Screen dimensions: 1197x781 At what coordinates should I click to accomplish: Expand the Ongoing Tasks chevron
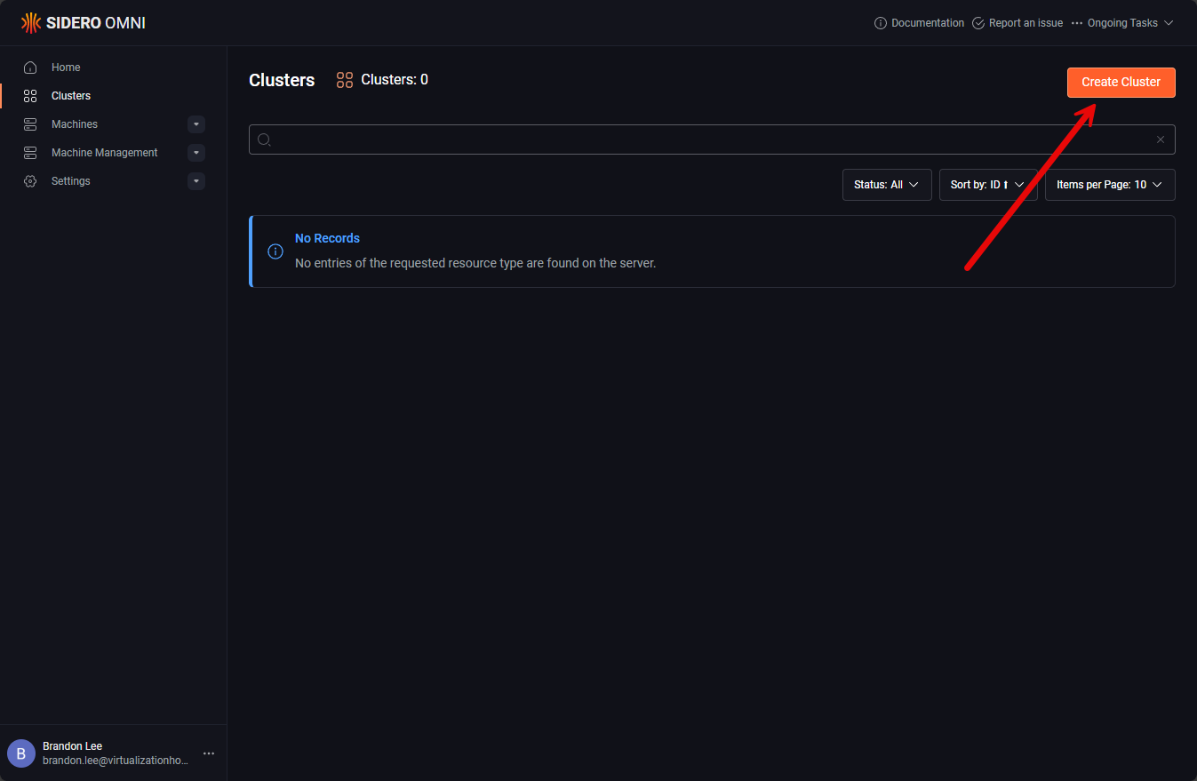1169,23
